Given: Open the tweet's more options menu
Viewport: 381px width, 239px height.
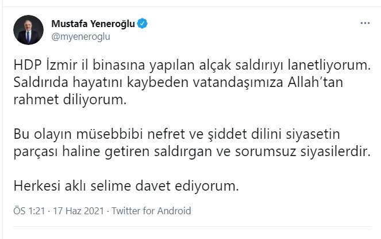Looking at the screenshot, I should pyautogui.click(x=365, y=24).
